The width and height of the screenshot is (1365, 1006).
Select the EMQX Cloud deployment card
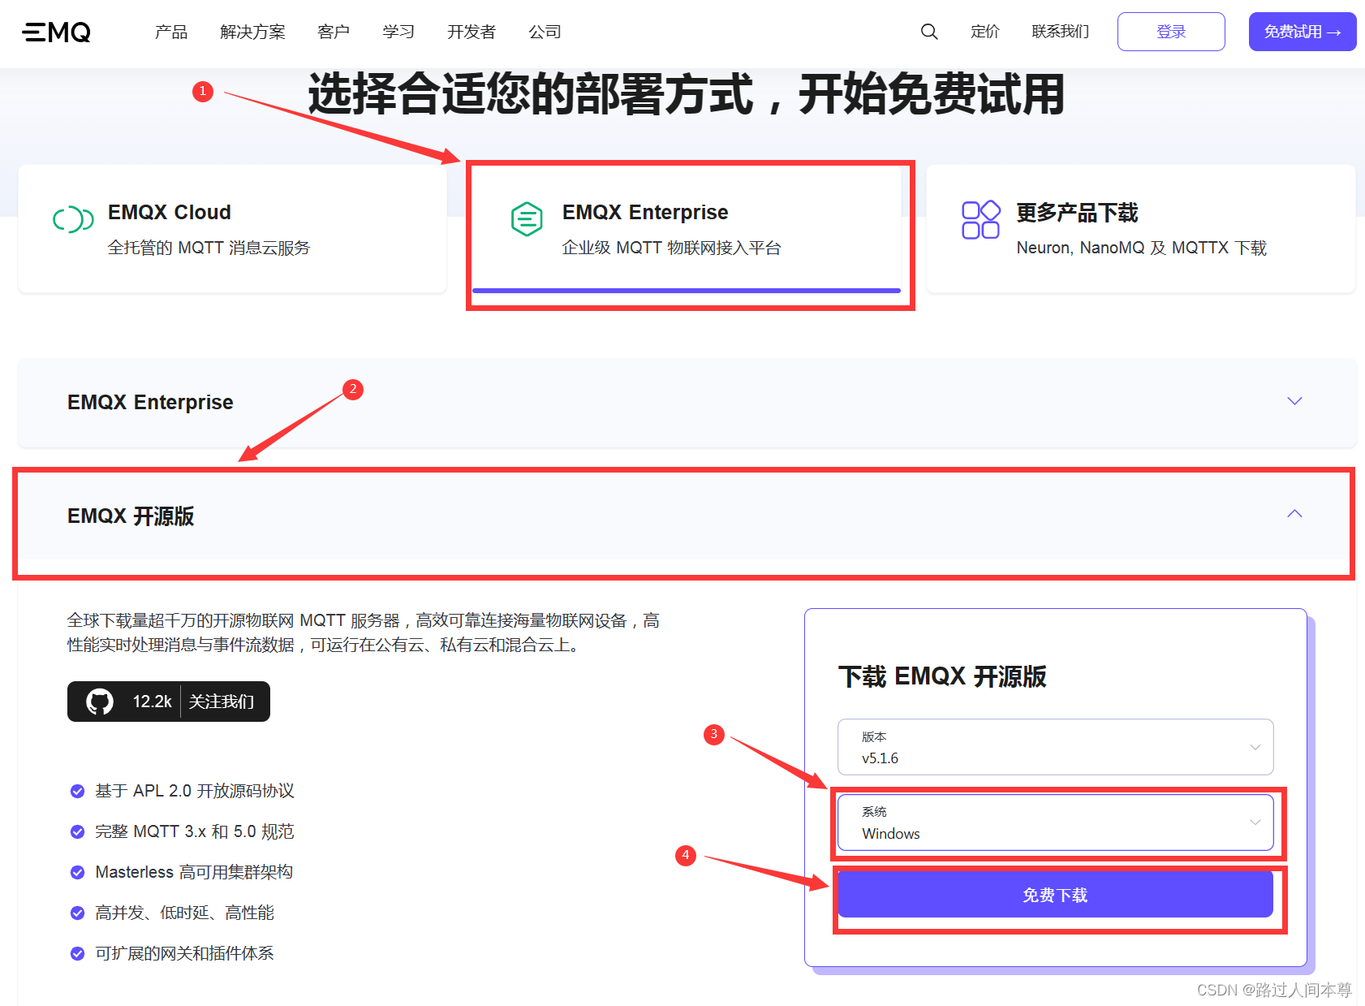click(232, 229)
